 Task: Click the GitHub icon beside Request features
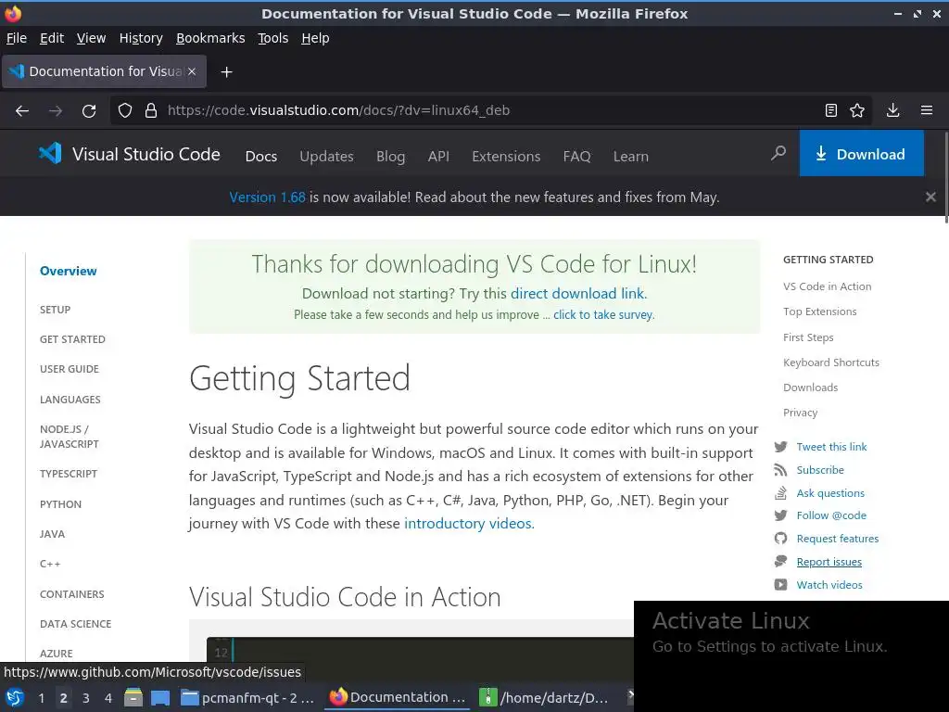(780, 539)
